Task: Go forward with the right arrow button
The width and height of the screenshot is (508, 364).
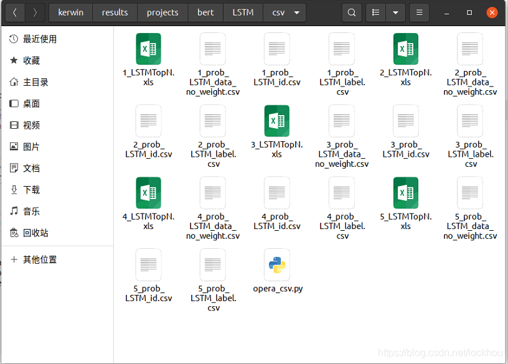Action: point(35,12)
